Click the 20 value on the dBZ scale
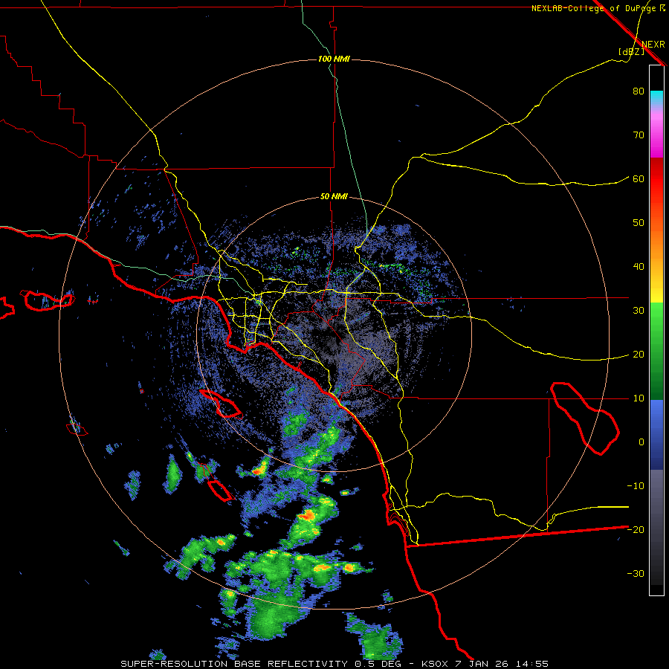Viewport: 669px width, 669px height. pos(639,355)
